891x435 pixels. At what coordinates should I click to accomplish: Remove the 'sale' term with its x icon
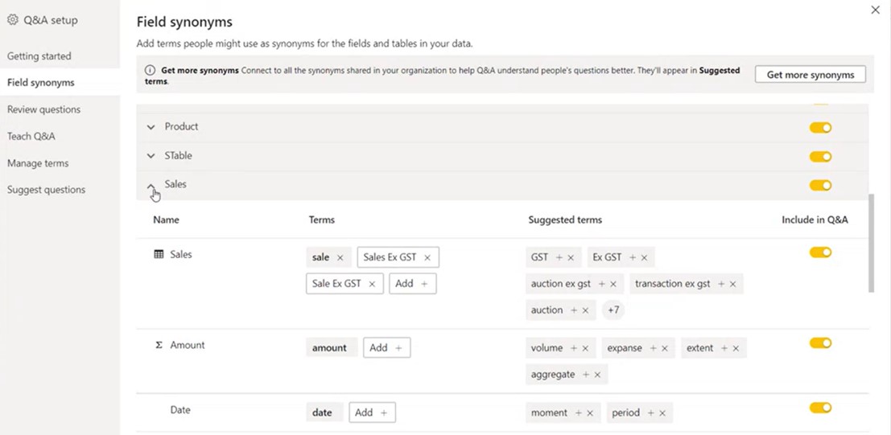(x=340, y=257)
